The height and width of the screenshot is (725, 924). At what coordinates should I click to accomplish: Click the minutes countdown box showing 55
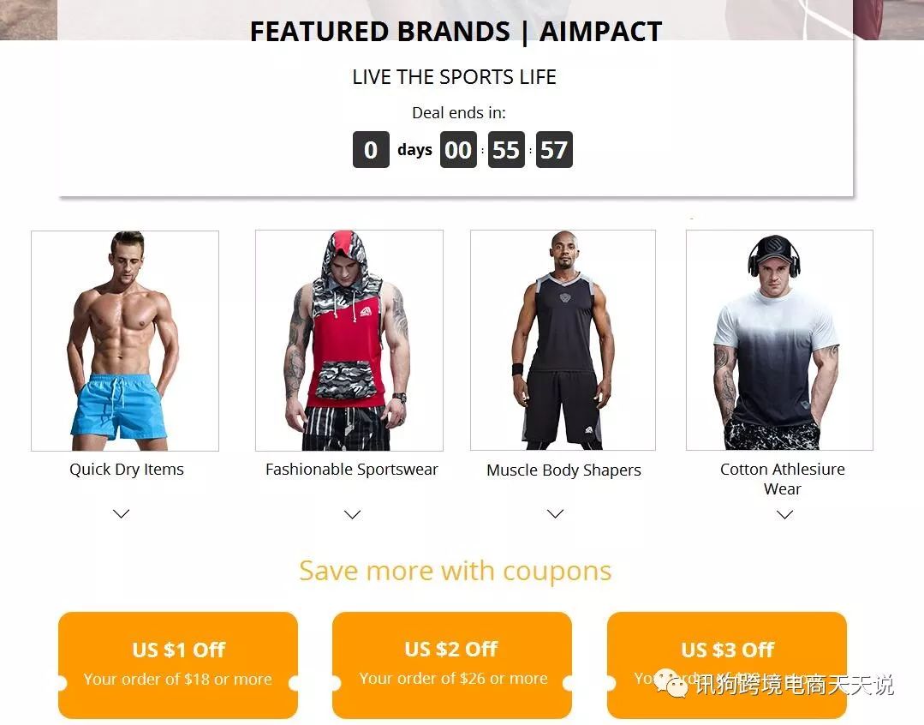click(x=506, y=150)
